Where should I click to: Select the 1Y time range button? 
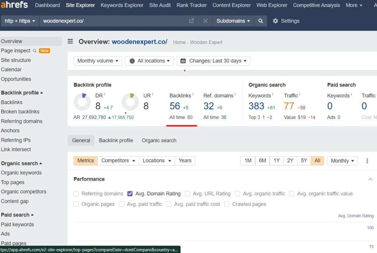[x=276, y=161]
